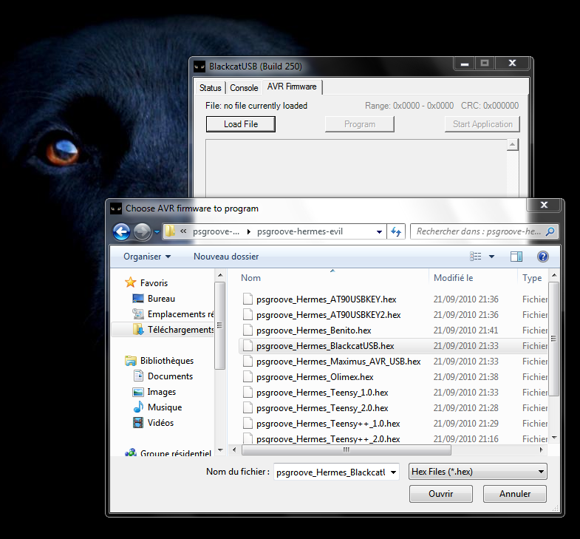
Task: Expand the address bar path dropdown
Action: click(x=379, y=231)
